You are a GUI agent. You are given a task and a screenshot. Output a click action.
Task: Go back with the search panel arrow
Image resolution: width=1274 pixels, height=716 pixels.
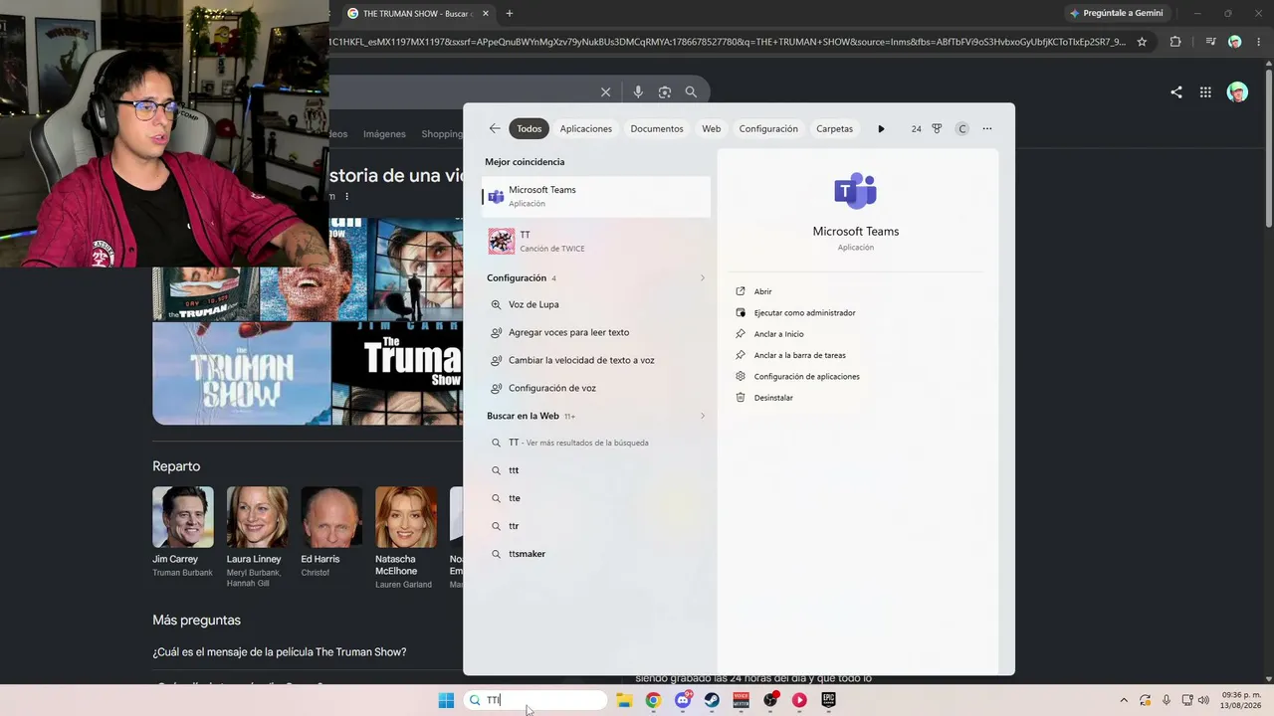click(495, 128)
